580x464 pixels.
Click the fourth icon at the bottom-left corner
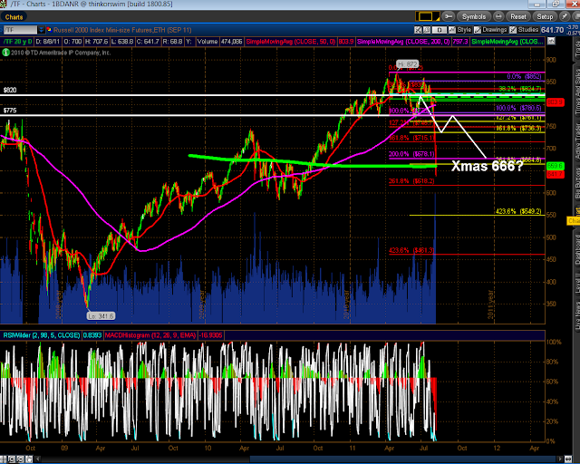(28, 459)
